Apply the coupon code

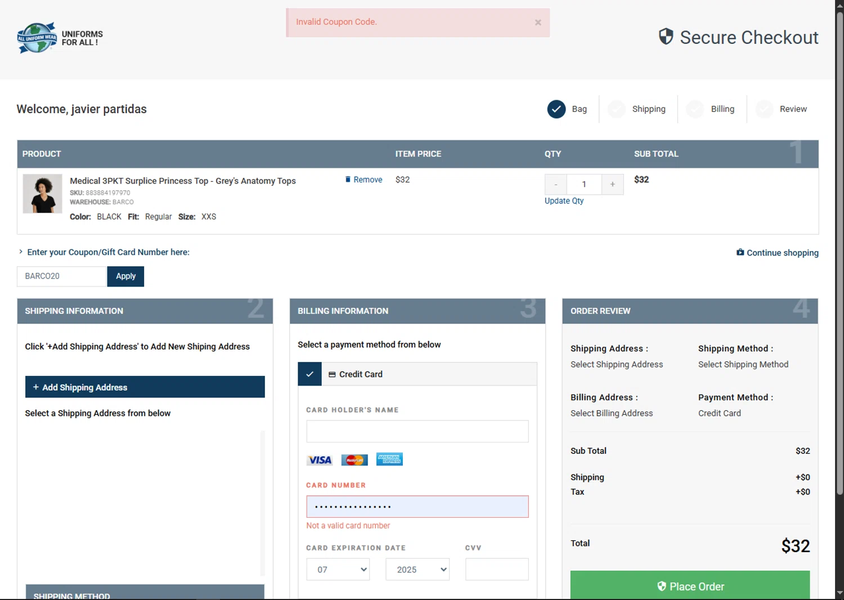pyautogui.click(x=125, y=276)
